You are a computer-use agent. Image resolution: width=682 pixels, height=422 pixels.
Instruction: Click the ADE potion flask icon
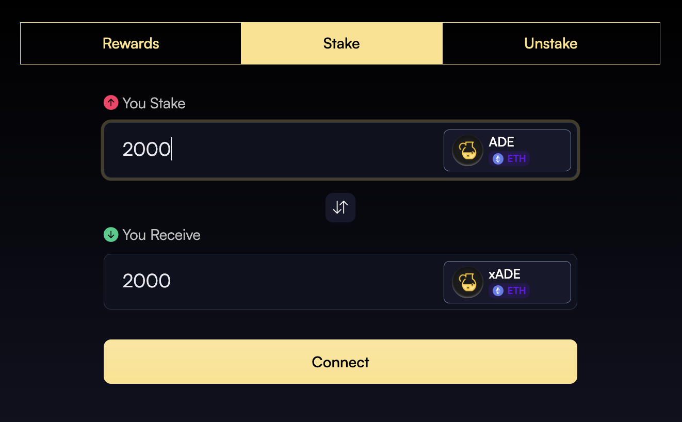pyautogui.click(x=467, y=150)
